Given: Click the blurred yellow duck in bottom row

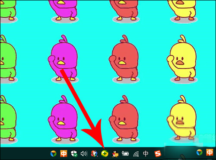Looking at the screenshot, I should coord(182,119).
